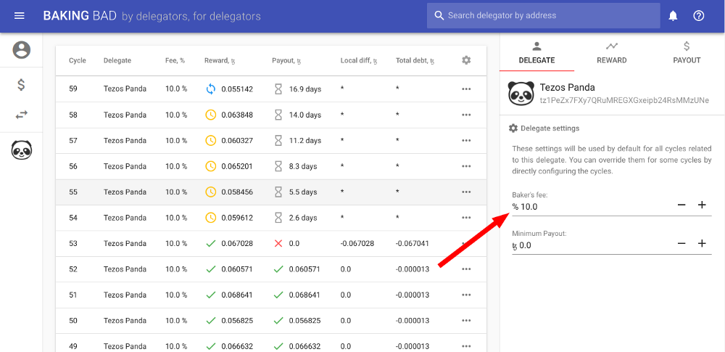725x352 pixels.
Task: Click the Local diff column header
Action: tap(359, 60)
